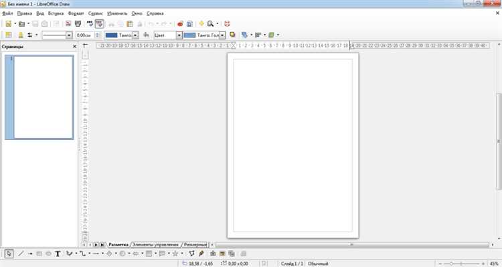Open the Сервис menu
The height and width of the screenshot is (267, 502).
(x=96, y=13)
